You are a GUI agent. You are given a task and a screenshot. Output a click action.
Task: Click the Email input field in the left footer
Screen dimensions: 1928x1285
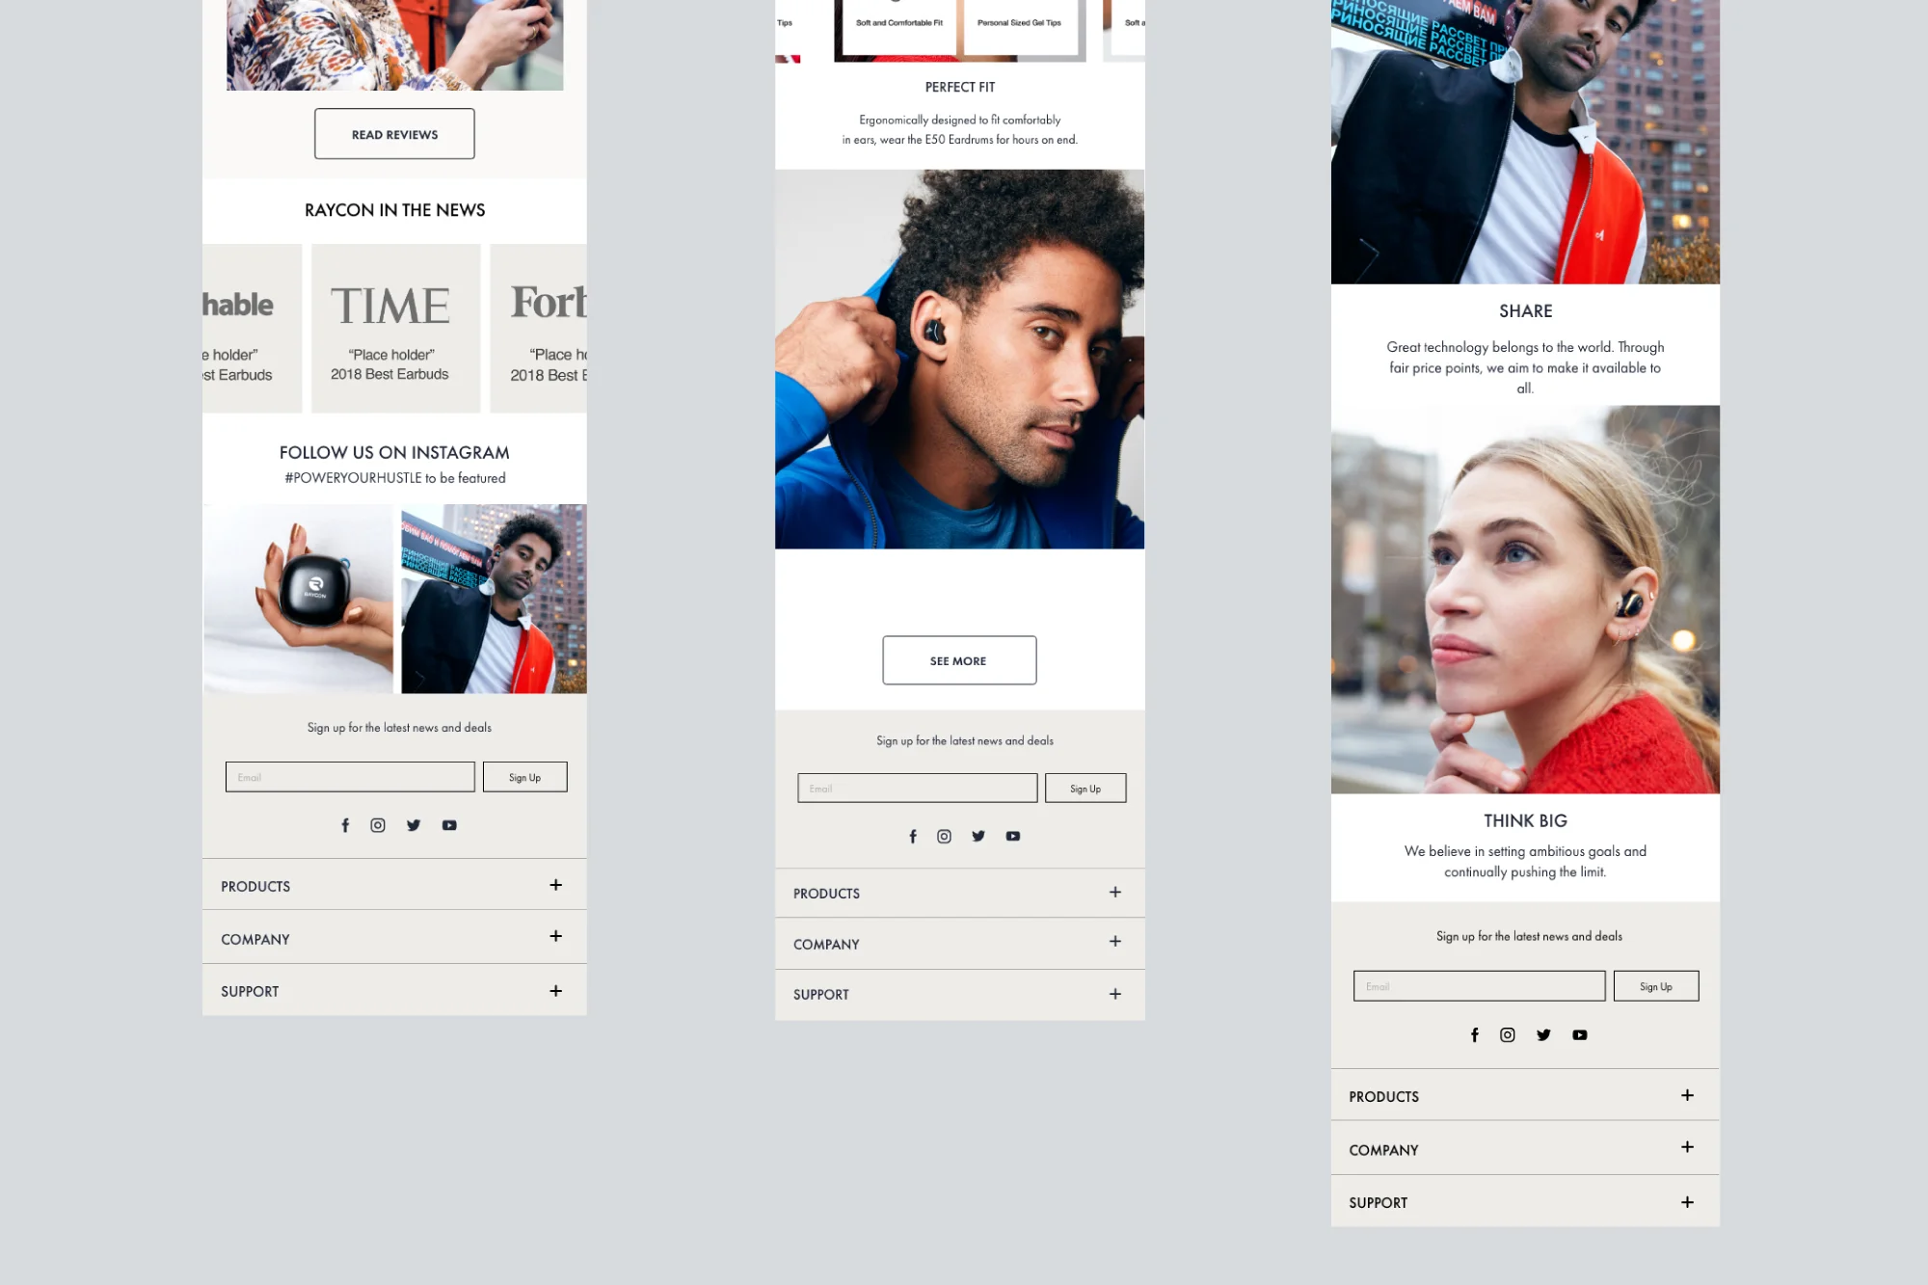coord(350,777)
